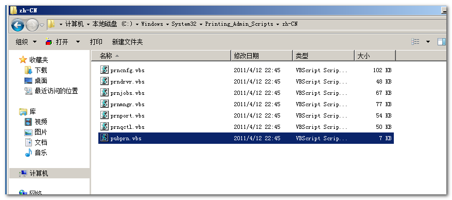452x200 pixels.
Task: Toggle the preview pane icon
Action: coord(441,42)
